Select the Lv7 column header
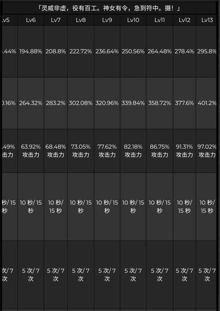 click(56, 20)
